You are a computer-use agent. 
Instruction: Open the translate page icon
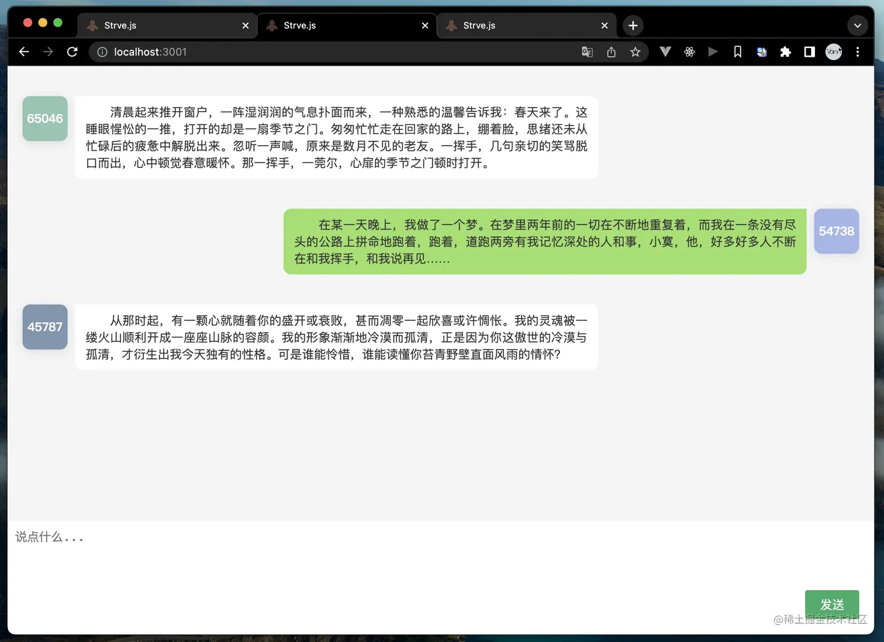click(x=587, y=52)
